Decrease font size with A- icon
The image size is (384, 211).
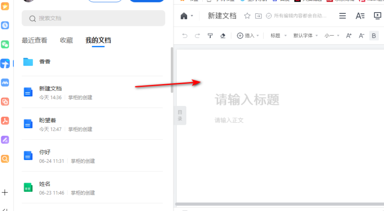point(361,36)
